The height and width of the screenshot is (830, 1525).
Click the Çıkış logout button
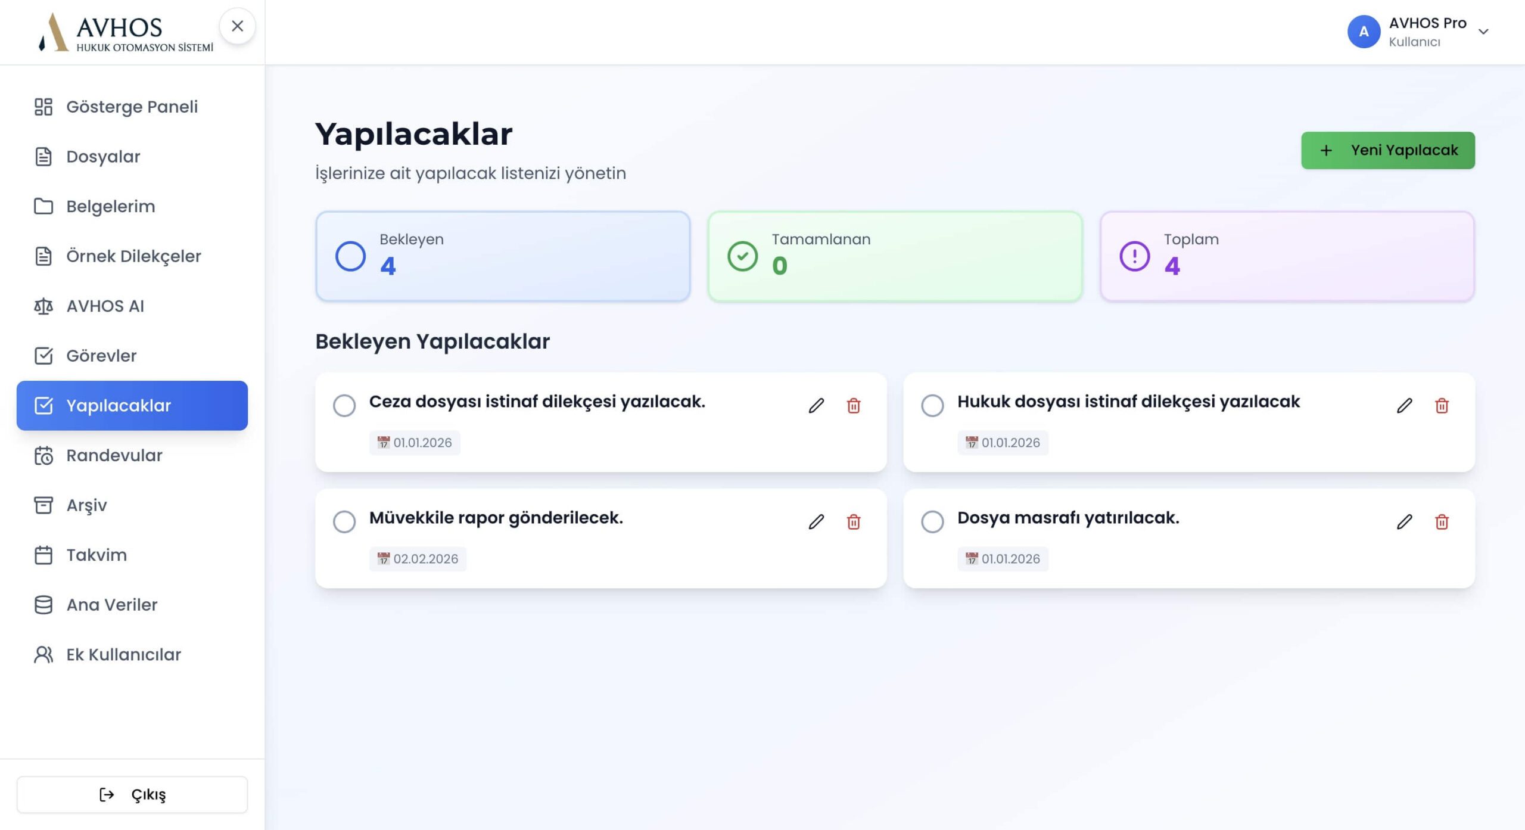click(132, 794)
